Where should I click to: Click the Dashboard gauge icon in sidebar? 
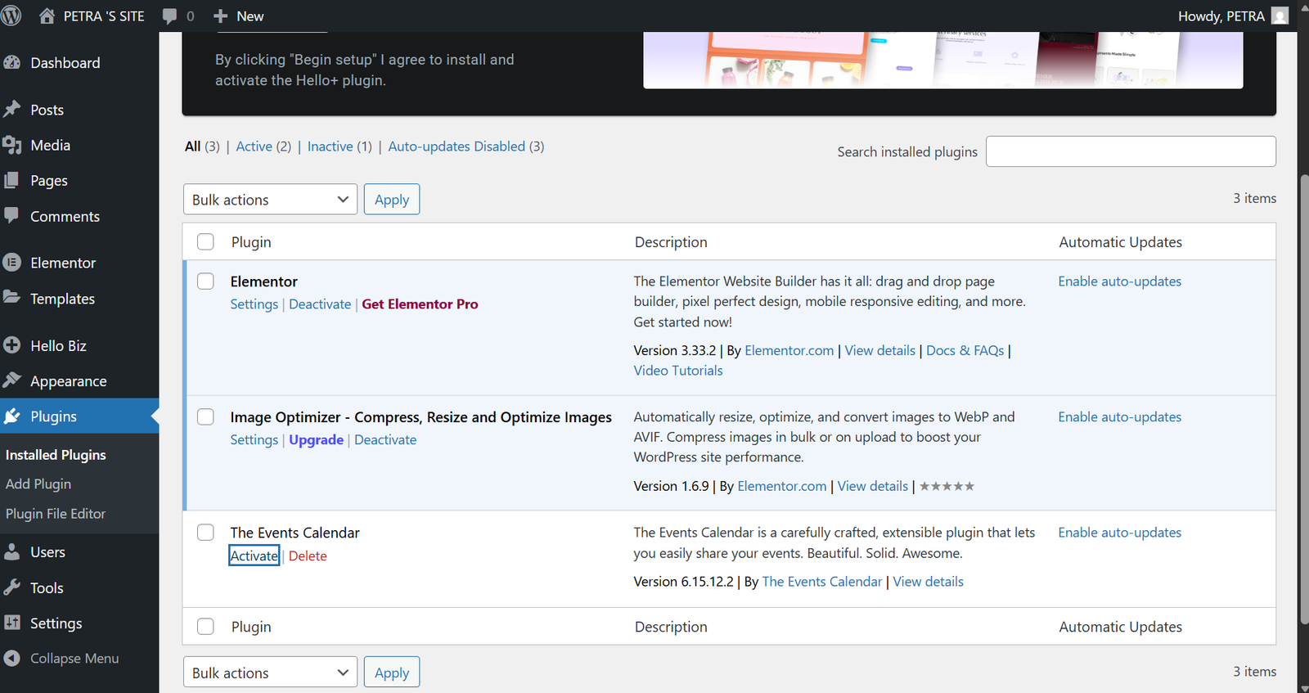12,63
